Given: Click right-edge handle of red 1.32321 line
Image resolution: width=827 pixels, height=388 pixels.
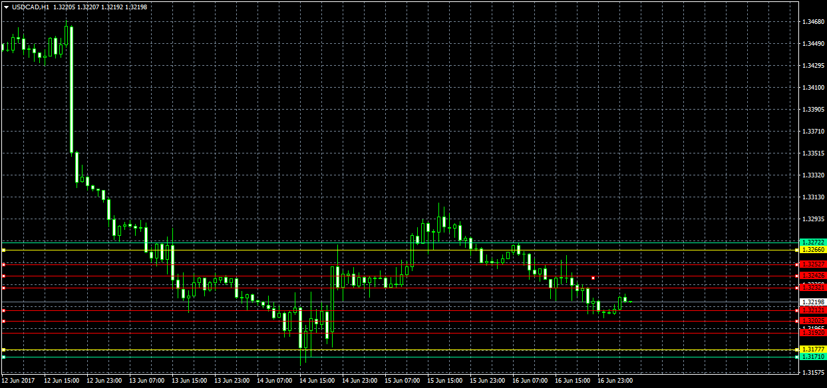Looking at the screenshot, I should [797, 287].
